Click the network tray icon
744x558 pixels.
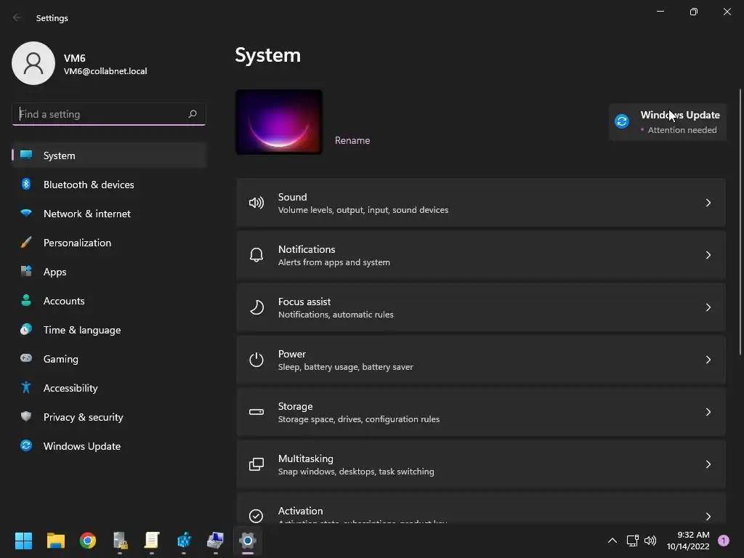click(632, 541)
